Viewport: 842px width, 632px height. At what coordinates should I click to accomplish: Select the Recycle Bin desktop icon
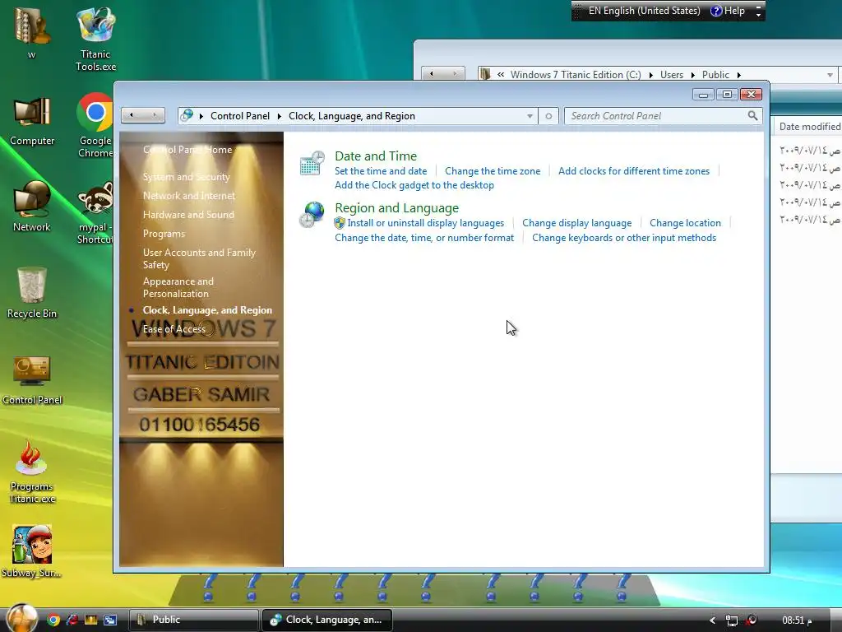32,293
